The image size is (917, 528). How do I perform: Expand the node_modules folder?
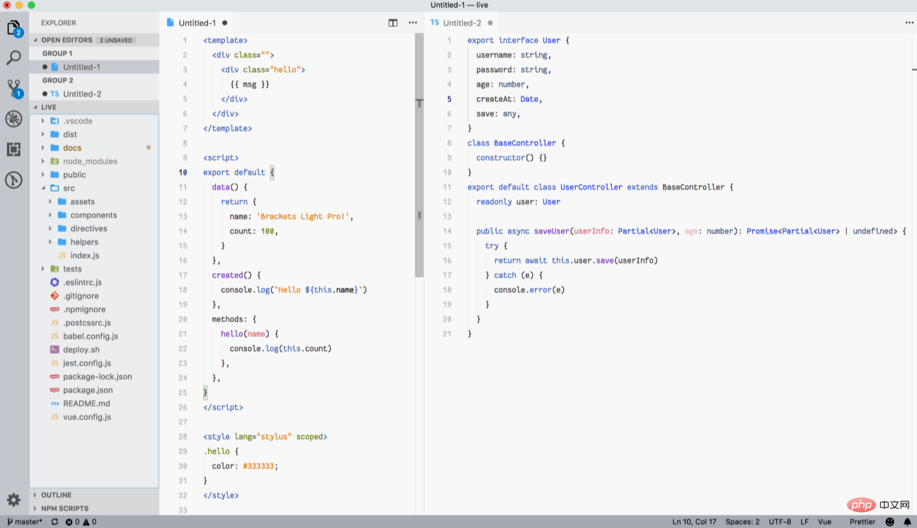pos(43,161)
